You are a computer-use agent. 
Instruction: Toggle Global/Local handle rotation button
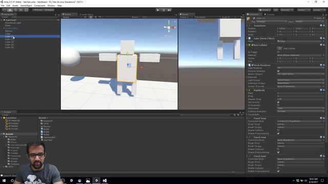tap(49, 10)
